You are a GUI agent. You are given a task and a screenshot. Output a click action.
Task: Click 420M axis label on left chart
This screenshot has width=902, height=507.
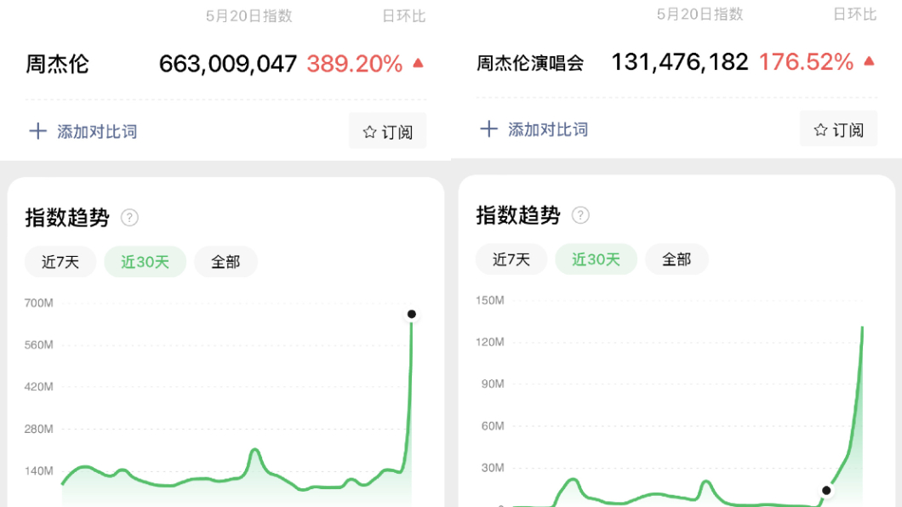pos(38,387)
